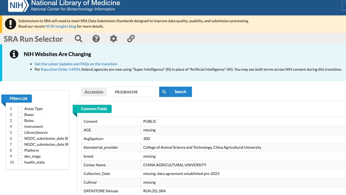346x195 pixels.
Task: Click the National Library of Medicine title
Action: tap(76, 3)
